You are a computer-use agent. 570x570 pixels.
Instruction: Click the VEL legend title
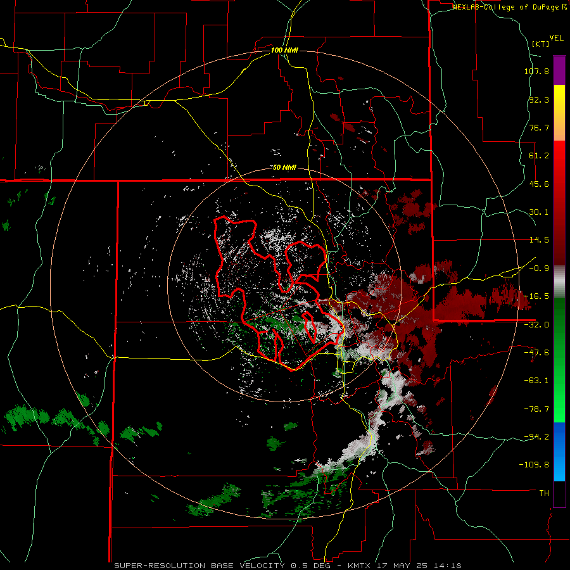coord(556,38)
